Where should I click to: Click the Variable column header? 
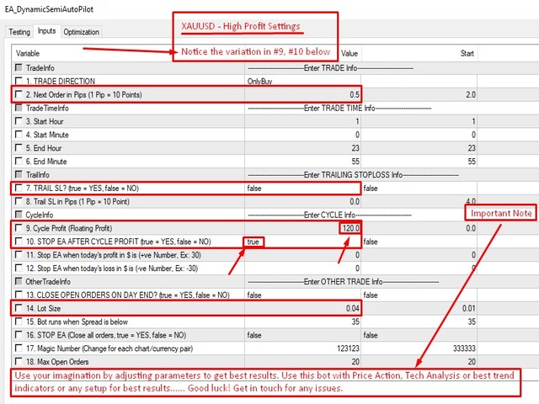coord(128,54)
